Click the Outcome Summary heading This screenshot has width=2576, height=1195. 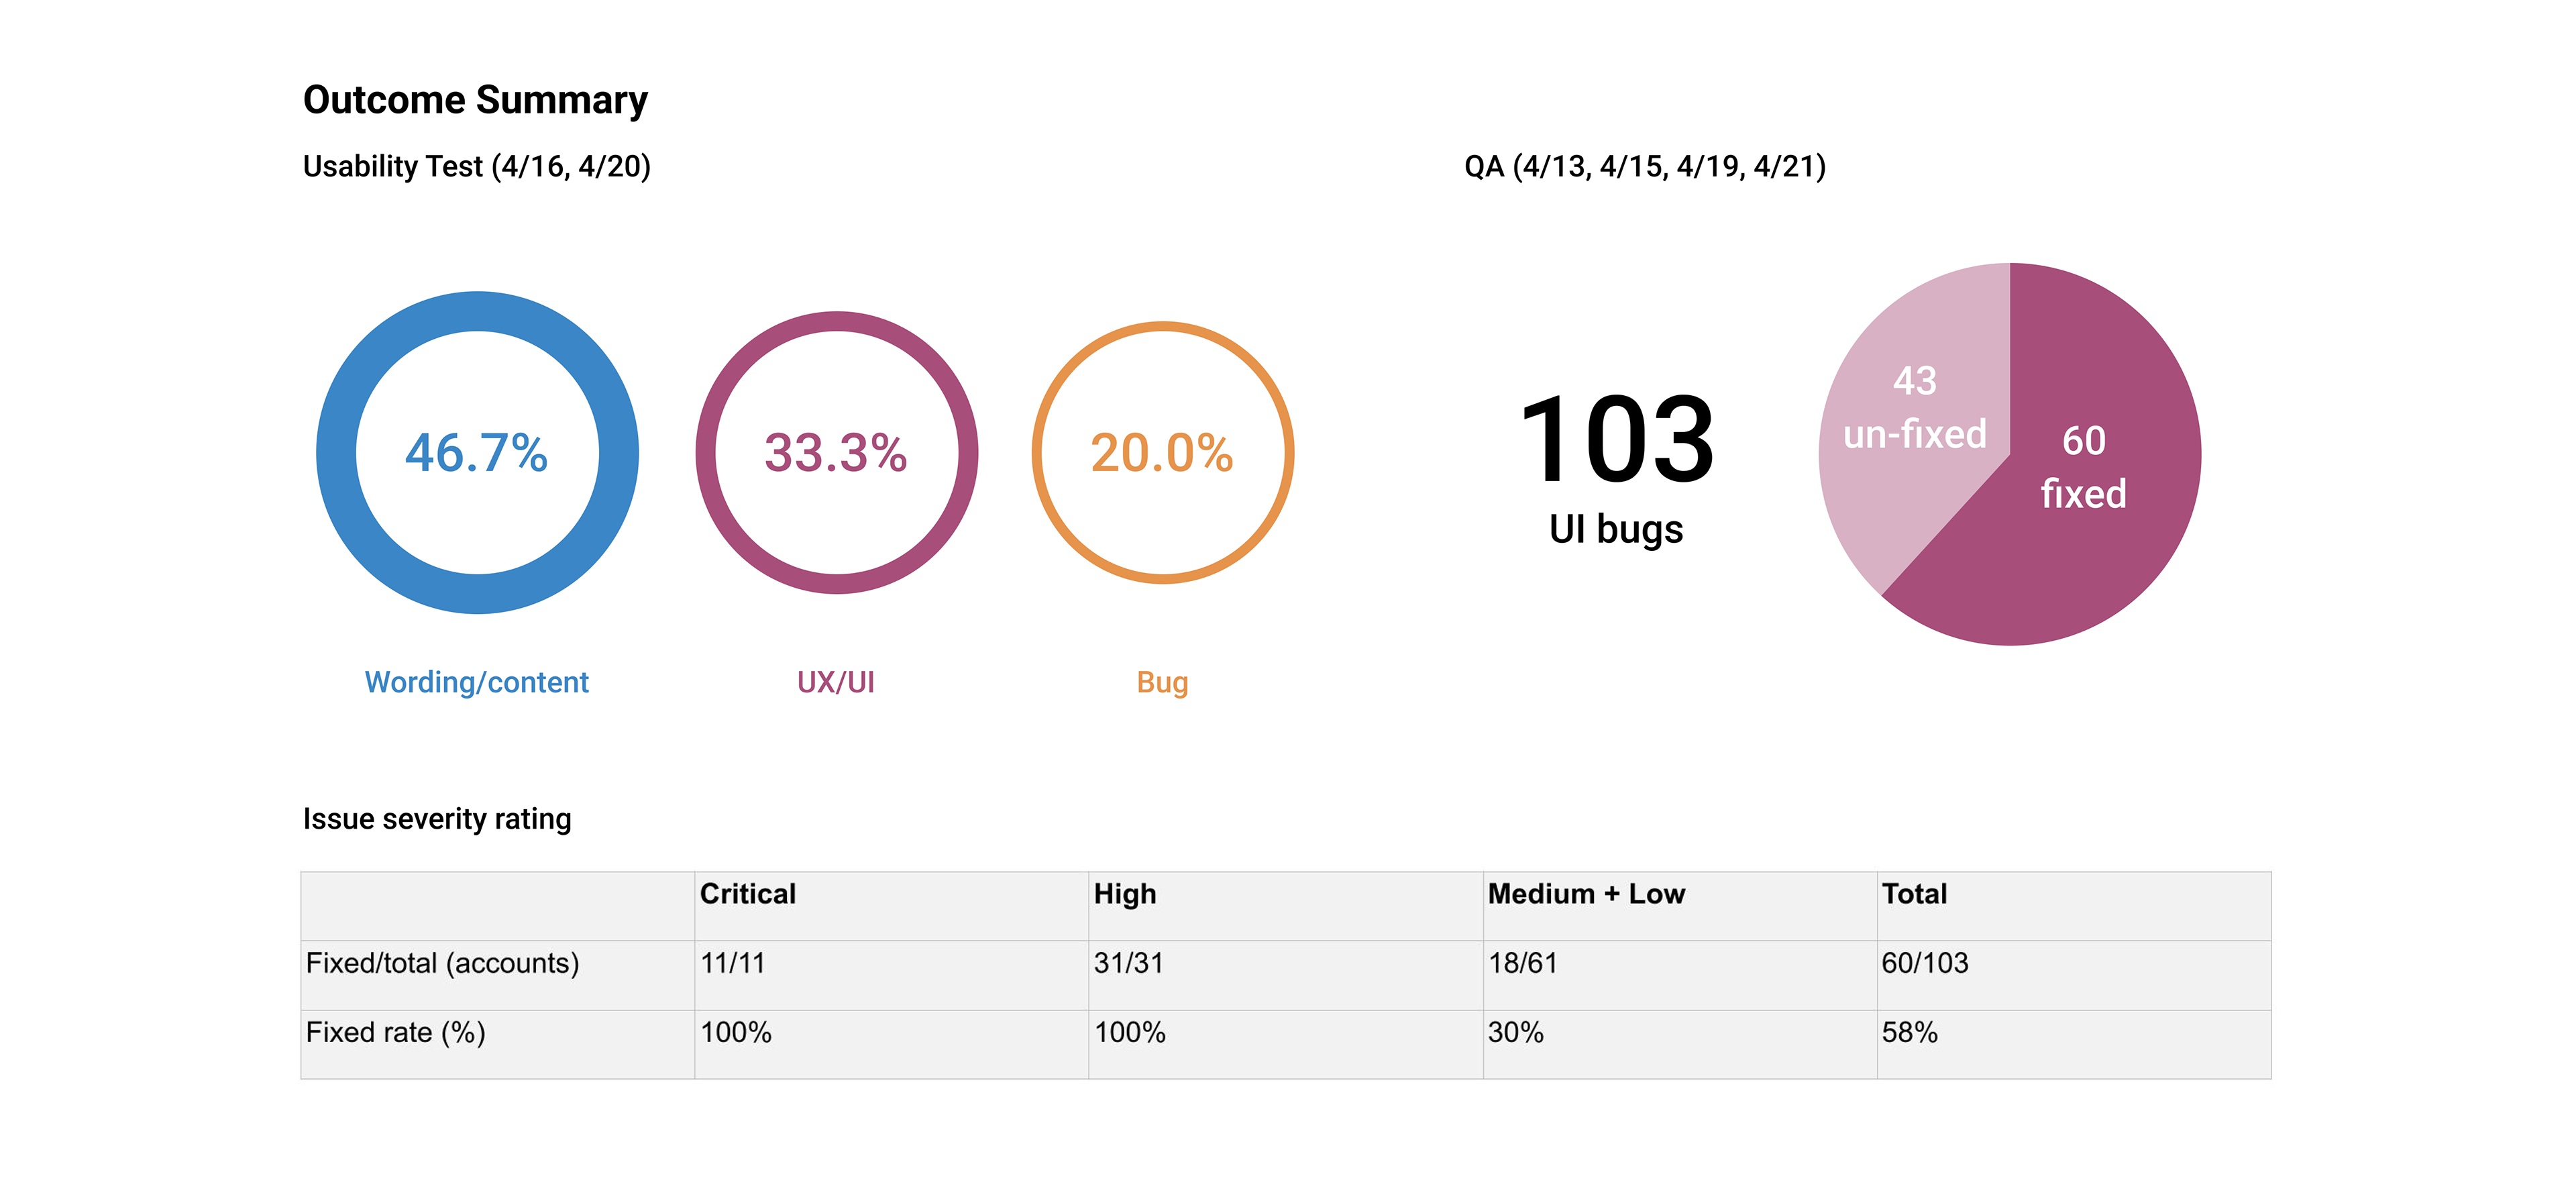coord(475,100)
